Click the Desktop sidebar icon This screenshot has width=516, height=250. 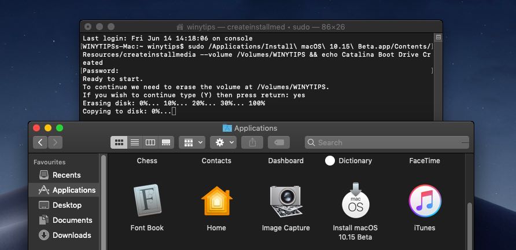[44, 205]
